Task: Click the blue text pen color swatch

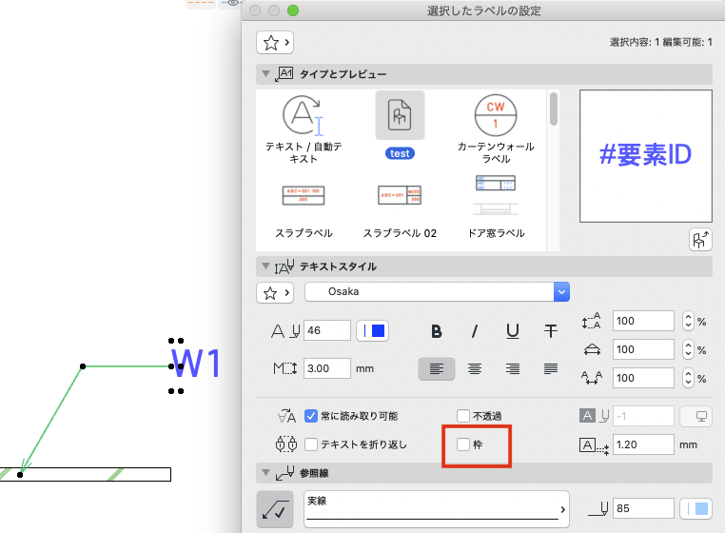Action: point(373,331)
